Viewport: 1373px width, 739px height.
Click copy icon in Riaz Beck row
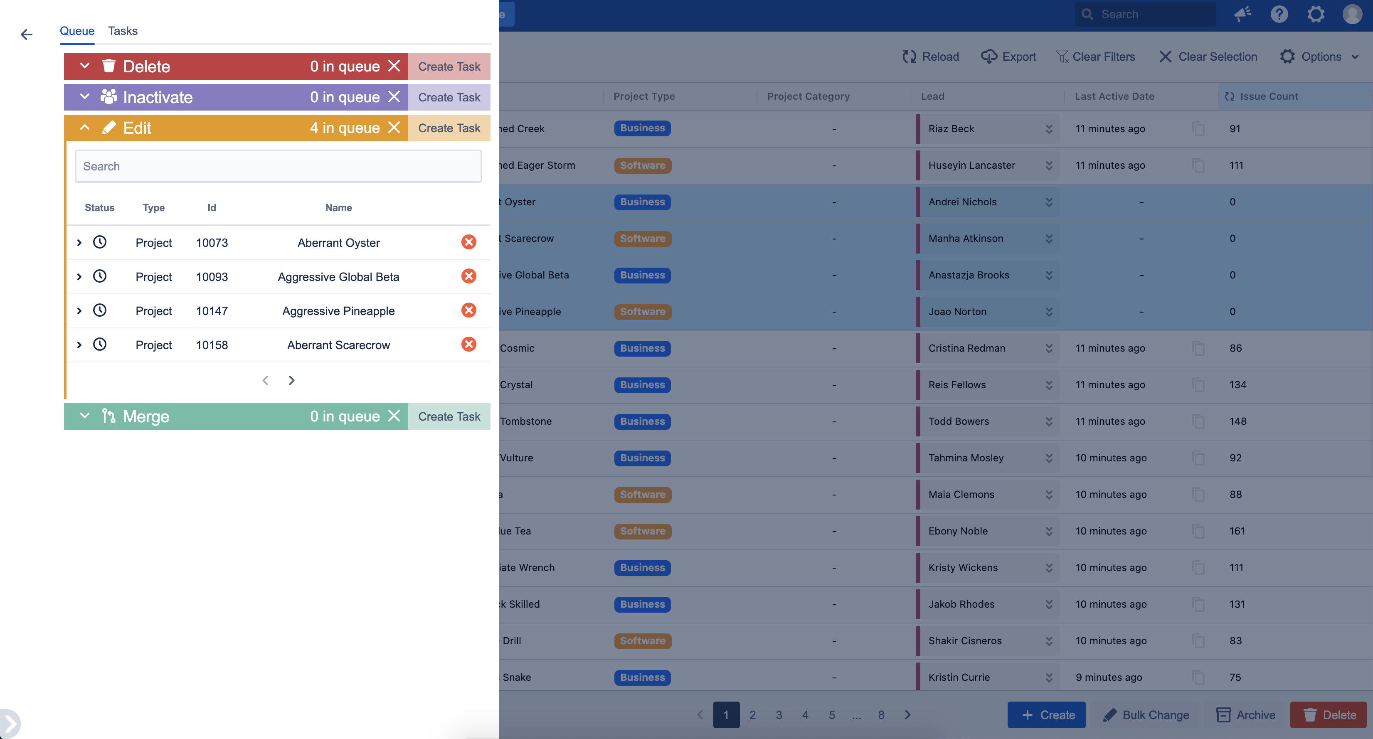1198,129
